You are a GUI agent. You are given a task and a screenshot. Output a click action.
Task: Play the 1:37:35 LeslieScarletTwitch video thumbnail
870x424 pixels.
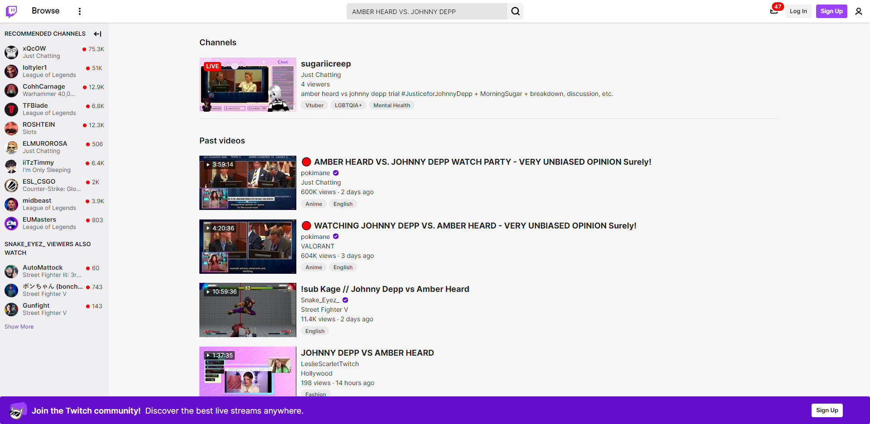pos(248,372)
